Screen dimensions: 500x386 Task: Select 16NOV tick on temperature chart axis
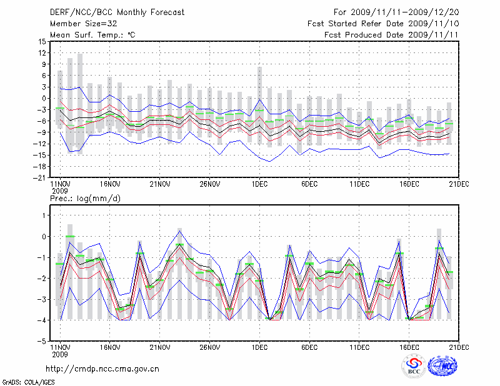[x=109, y=184]
